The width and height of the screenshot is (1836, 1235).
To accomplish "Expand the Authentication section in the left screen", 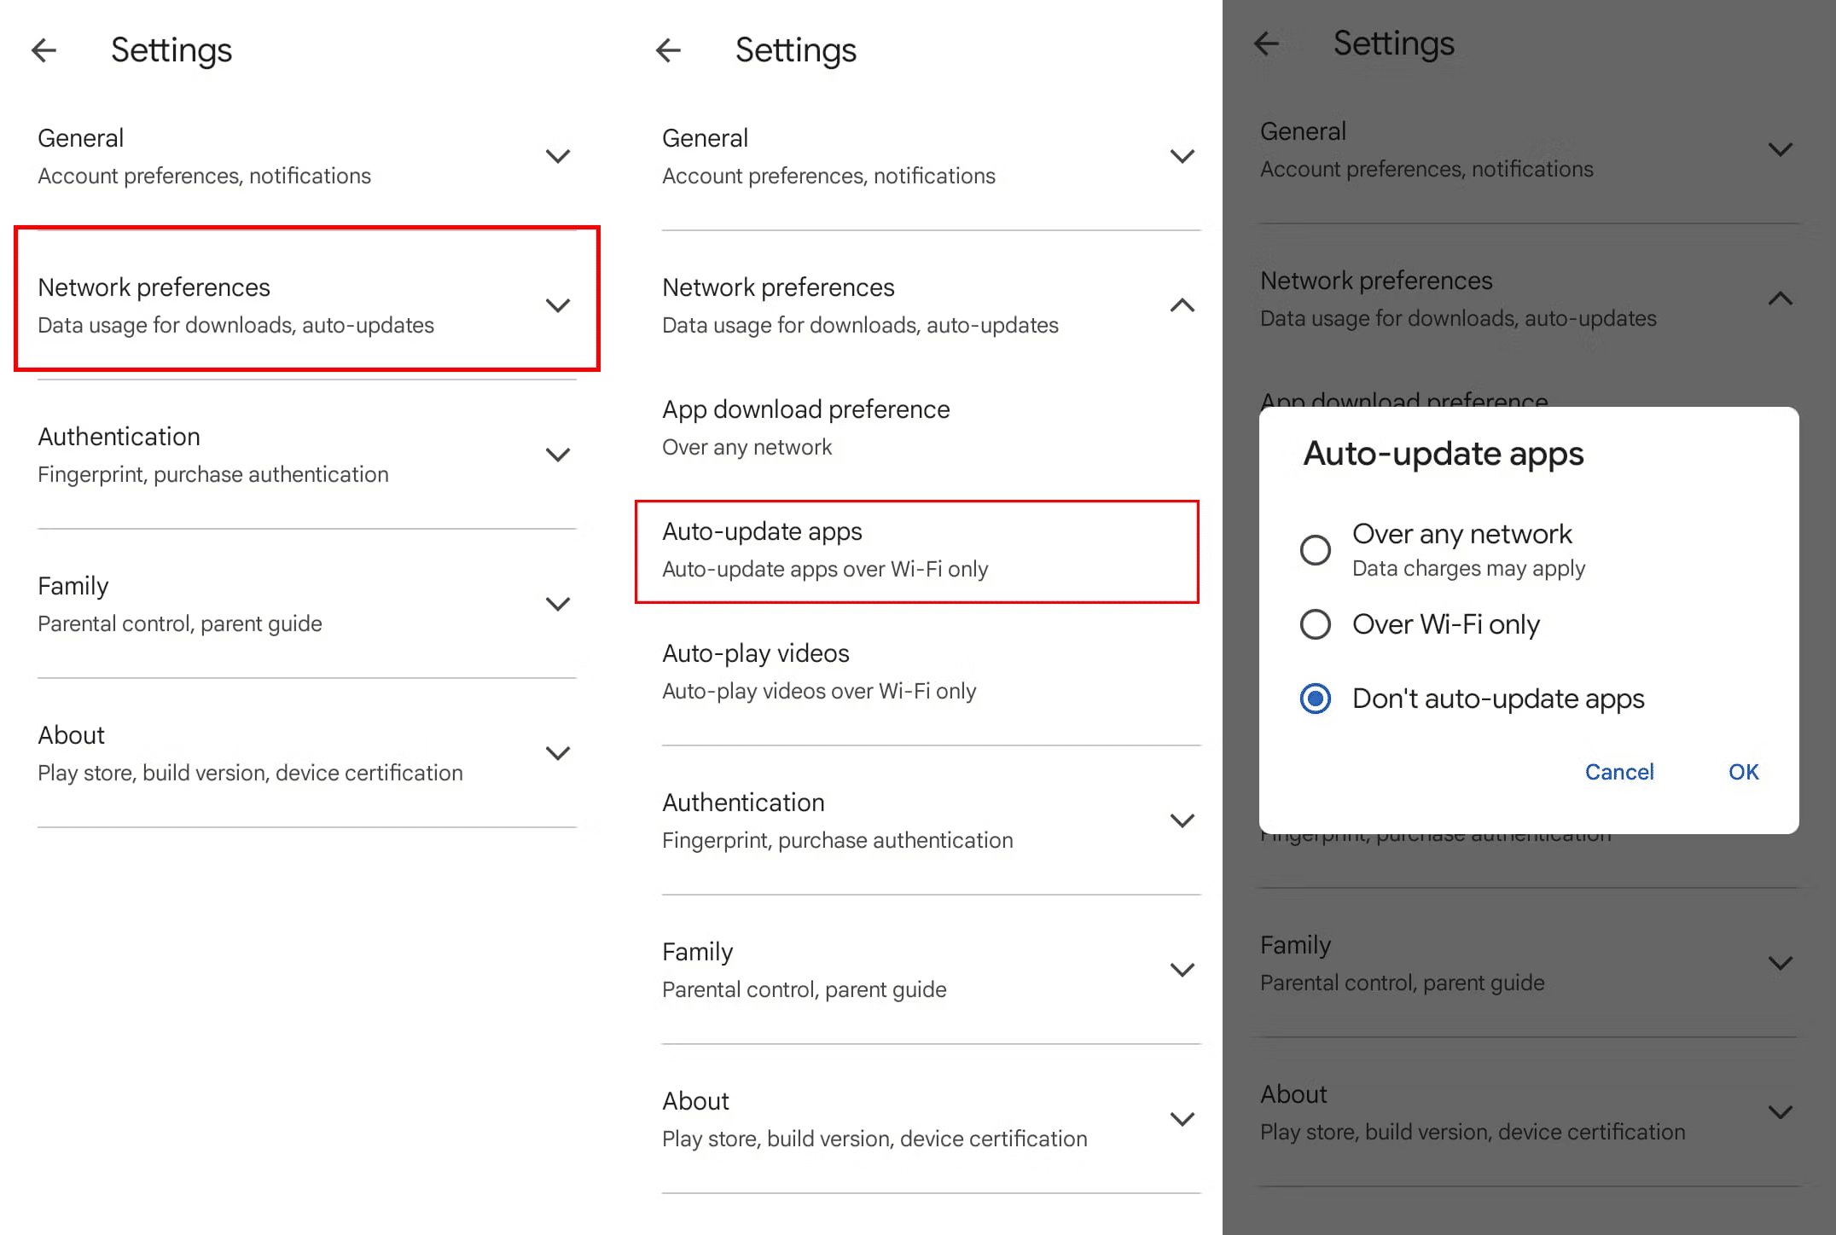I will (x=558, y=455).
